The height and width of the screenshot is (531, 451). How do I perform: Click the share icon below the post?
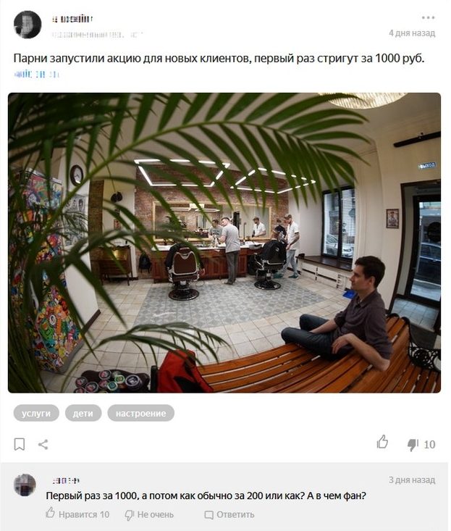click(x=43, y=444)
